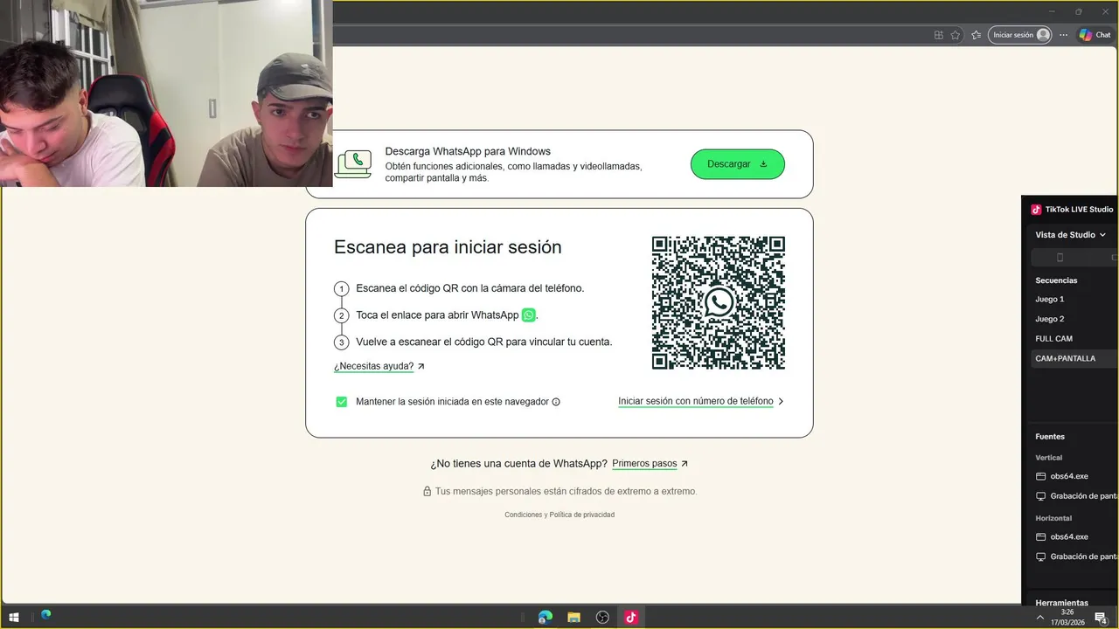Image resolution: width=1119 pixels, height=629 pixels.
Task: Open the '¿Necesitas ayuda?' link
Action: [373, 367]
